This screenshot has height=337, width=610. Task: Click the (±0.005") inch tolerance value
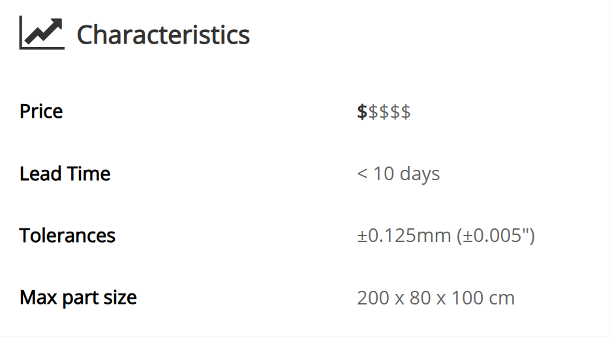pyautogui.click(x=495, y=236)
